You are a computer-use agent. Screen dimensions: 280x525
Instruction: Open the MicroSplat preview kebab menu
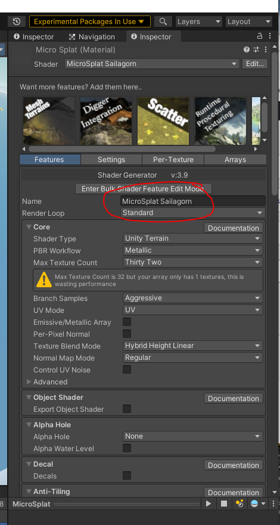pos(273,504)
